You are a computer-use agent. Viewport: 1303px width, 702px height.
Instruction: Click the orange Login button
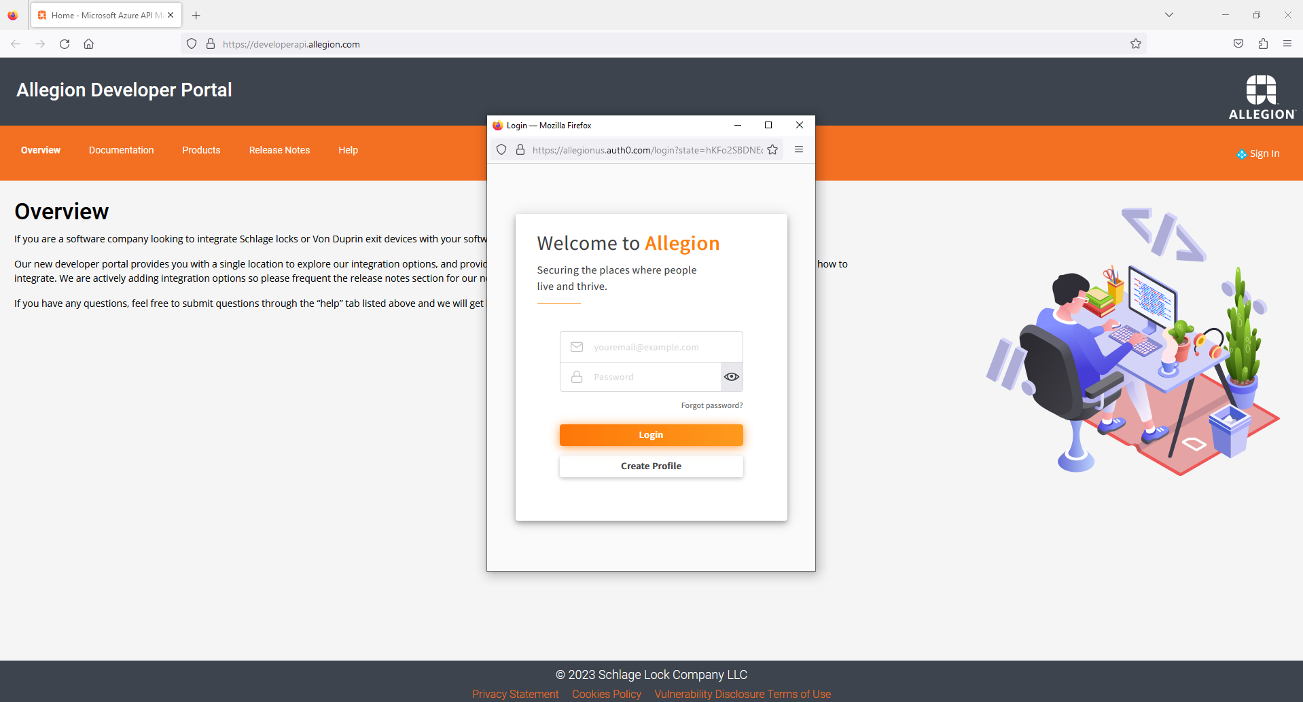(651, 435)
